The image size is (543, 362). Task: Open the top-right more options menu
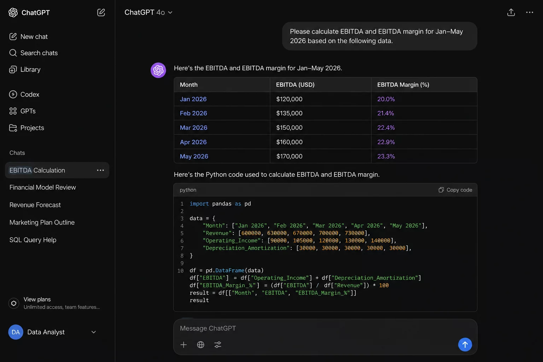point(530,12)
